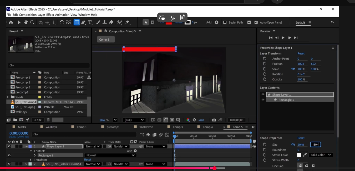Choose the Hand tool
The image size is (355, 171).
point(26,23)
